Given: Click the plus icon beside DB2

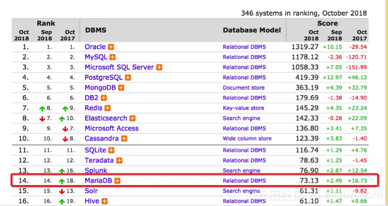Looking at the screenshot, I should [104, 98].
